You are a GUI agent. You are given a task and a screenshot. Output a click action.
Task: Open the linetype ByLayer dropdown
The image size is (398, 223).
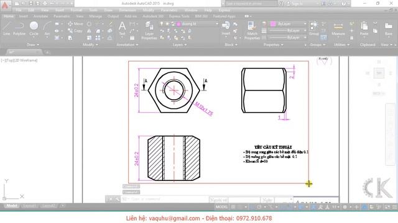click(x=288, y=37)
